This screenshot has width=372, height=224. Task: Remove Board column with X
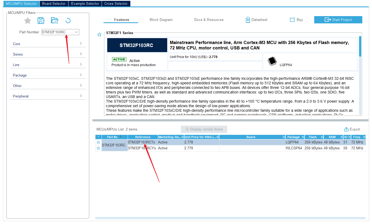(284, 137)
